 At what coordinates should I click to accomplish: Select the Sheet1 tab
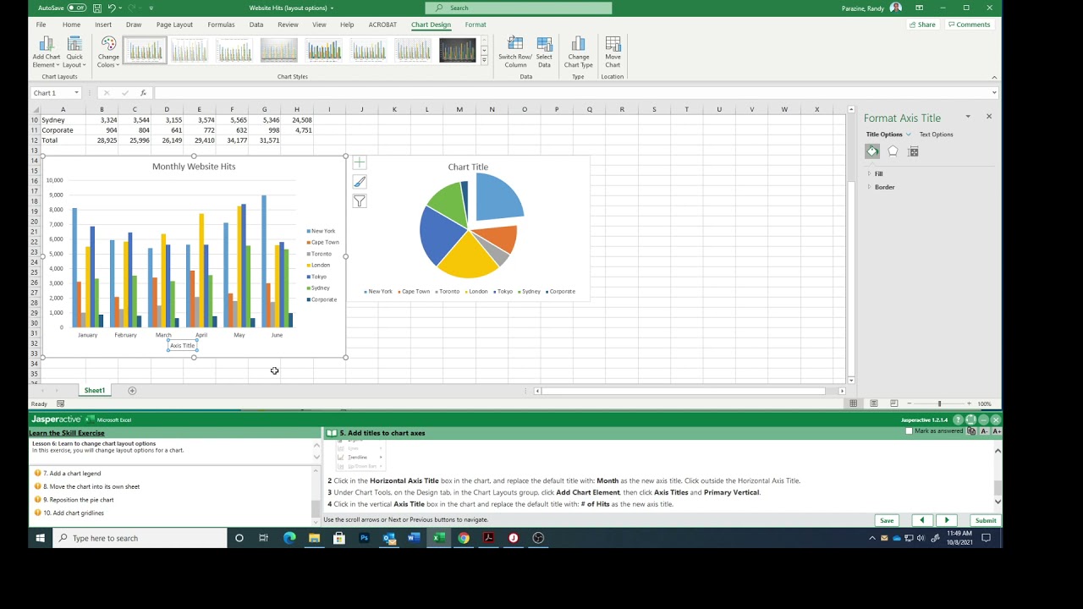[x=94, y=391]
